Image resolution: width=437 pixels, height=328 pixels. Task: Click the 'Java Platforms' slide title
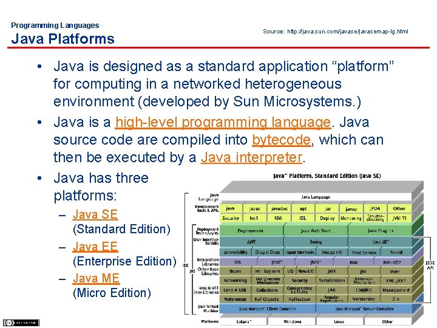[x=63, y=38]
